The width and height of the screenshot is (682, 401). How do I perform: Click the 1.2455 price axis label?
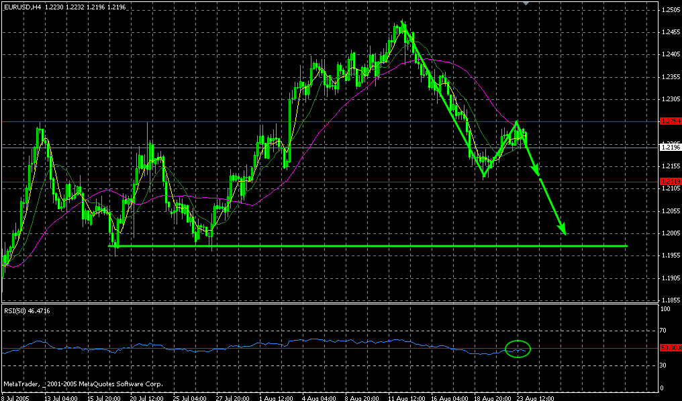coord(671,32)
